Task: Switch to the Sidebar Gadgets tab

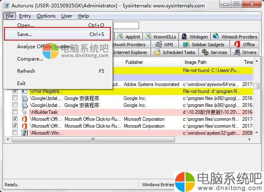Action: 204,45
